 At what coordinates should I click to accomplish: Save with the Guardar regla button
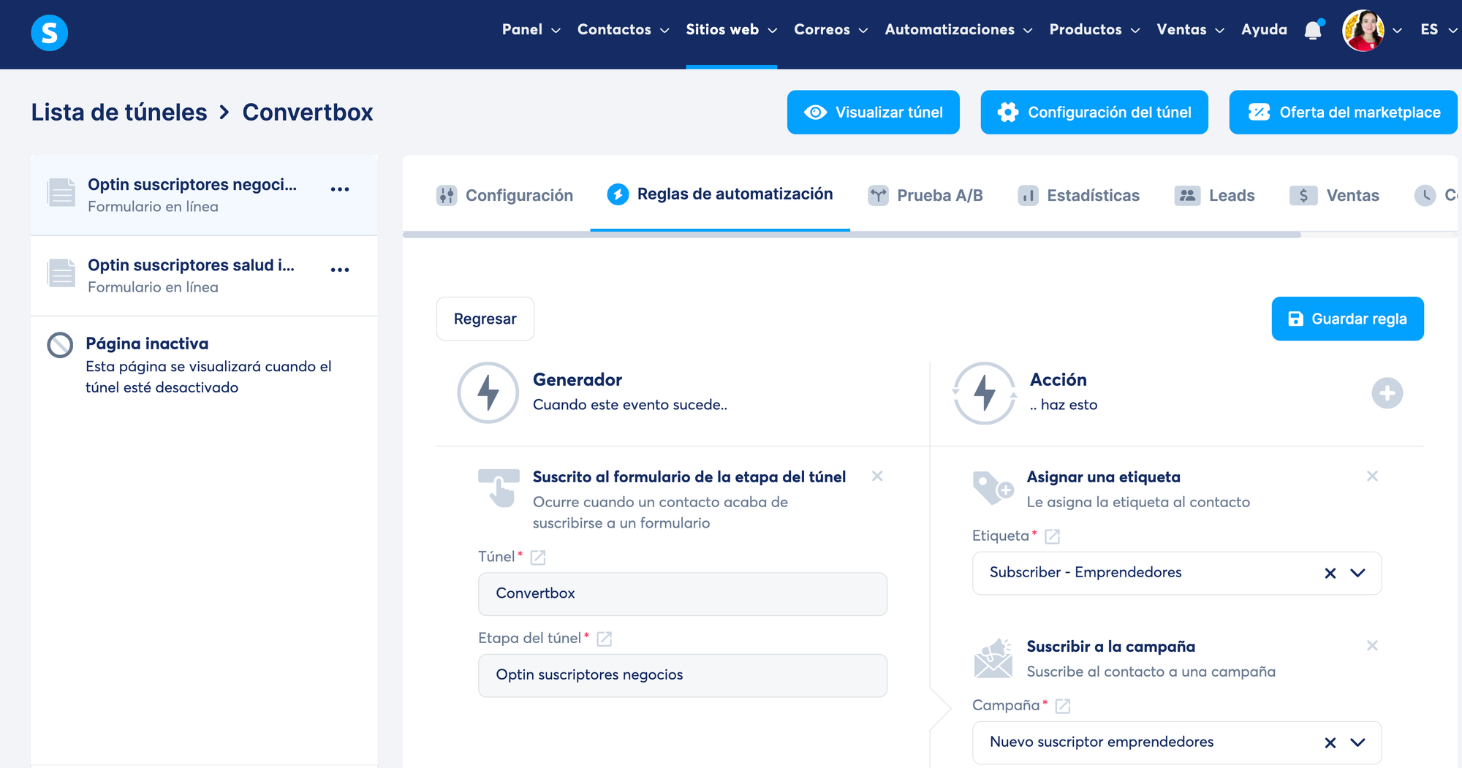(x=1348, y=319)
